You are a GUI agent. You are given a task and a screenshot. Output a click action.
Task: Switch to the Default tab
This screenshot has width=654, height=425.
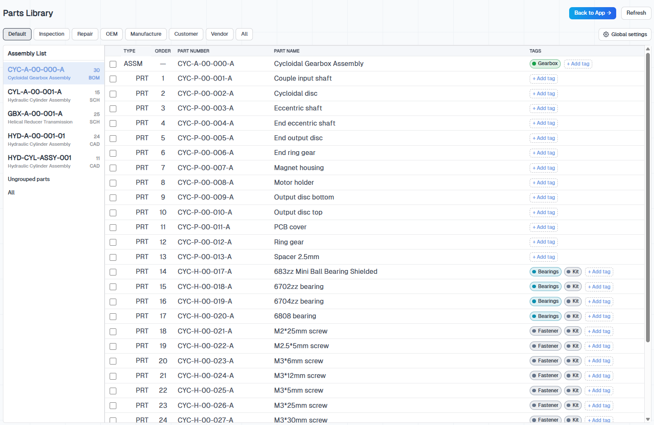17,34
